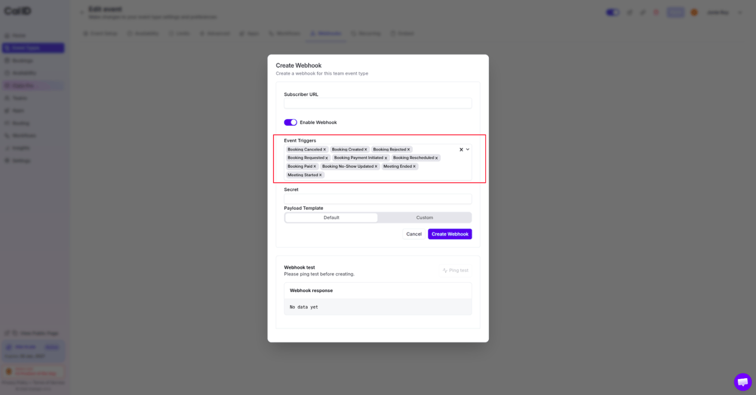Viewport: 756px width, 395px height.
Task: Remove the Booking No-Show Updated trigger chip
Action: [x=376, y=166]
